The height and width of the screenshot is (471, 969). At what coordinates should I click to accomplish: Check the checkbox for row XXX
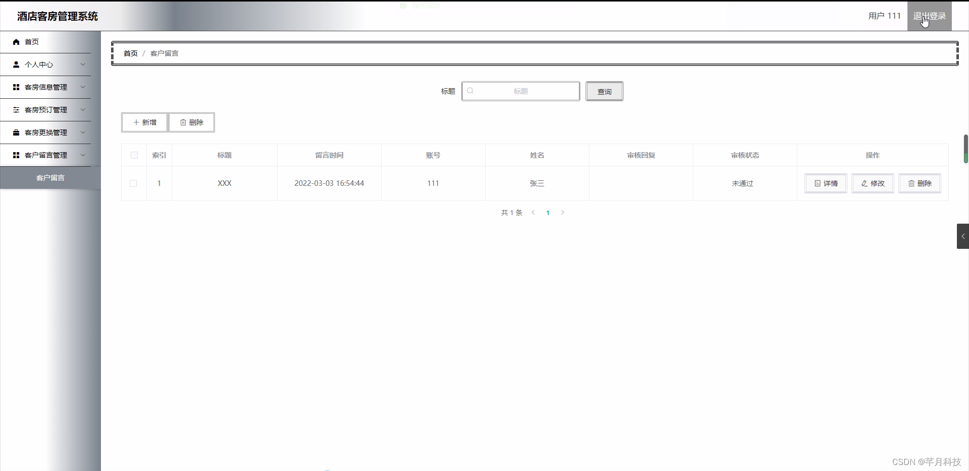pyautogui.click(x=133, y=183)
